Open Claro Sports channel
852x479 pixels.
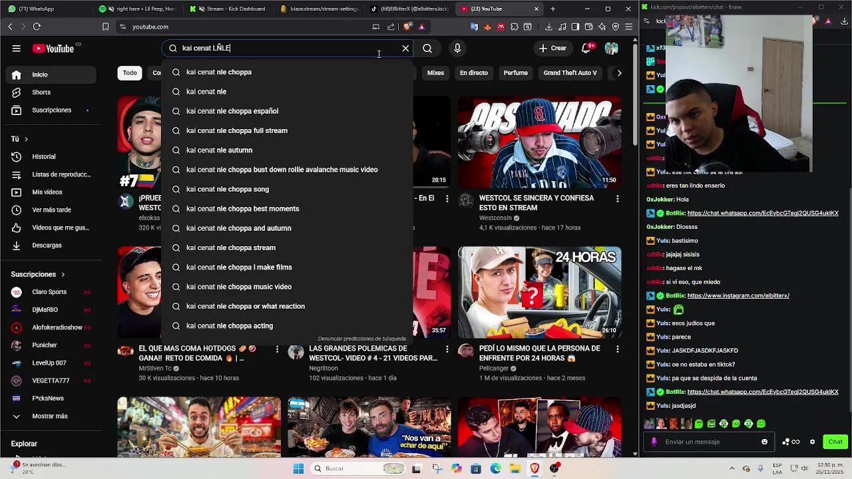tap(51, 292)
